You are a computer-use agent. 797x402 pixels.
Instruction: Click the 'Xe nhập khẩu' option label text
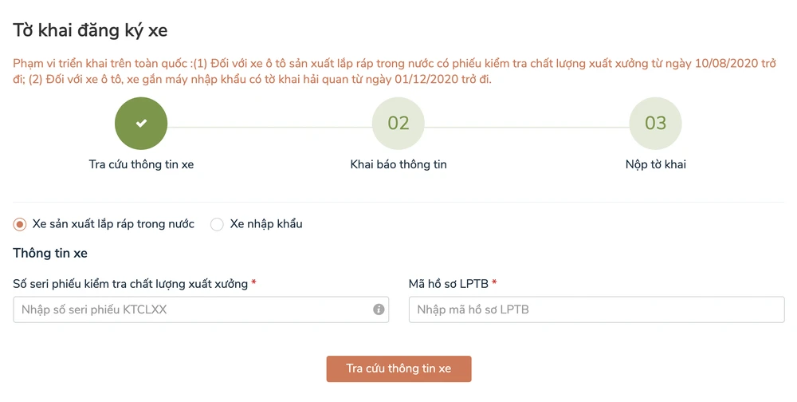click(x=266, y=224)
